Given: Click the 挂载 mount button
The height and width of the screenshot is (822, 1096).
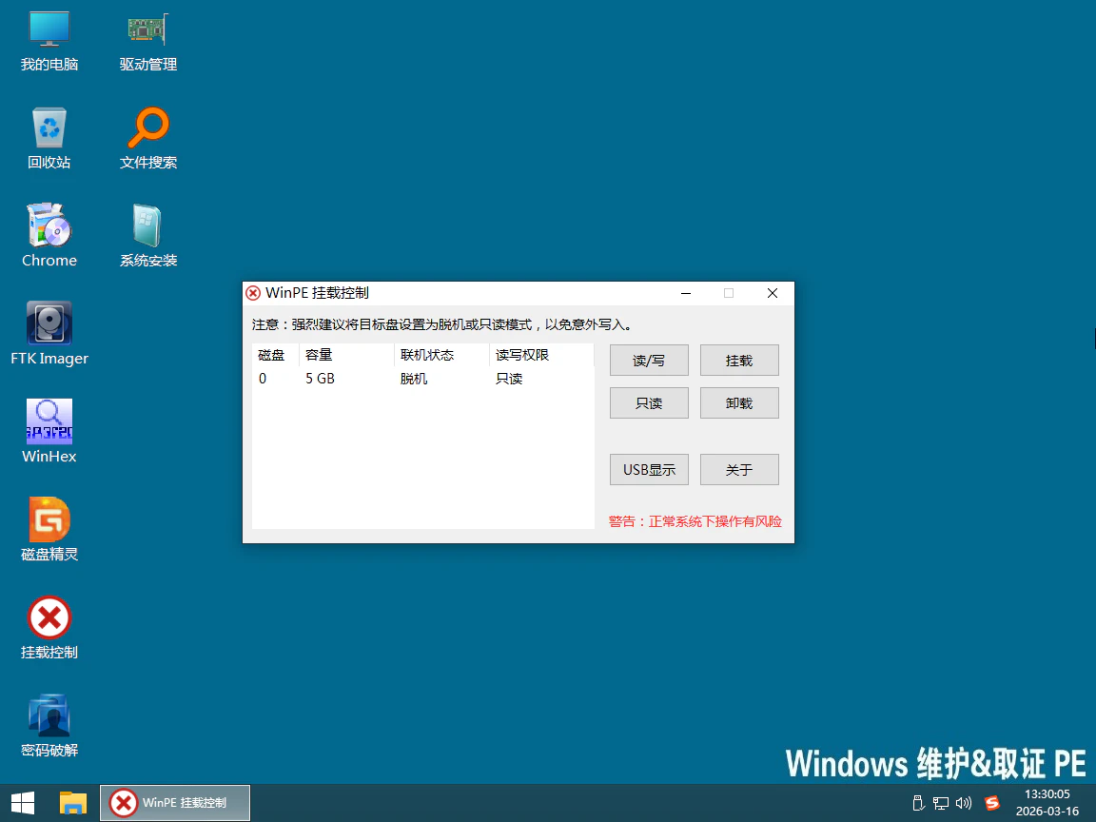Looking at the screenshot, I should 739,361.
